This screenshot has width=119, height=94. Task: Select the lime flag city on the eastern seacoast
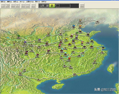pos(92,41)
